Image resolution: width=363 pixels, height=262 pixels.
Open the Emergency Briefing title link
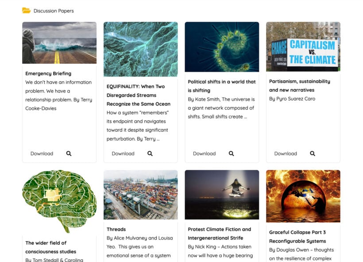49,73
